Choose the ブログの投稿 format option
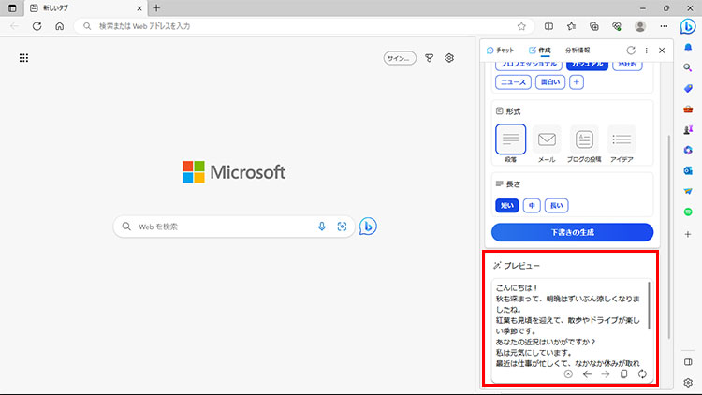Image resolution: width=702 pixels, height=395 pixels. [x=584, y=144]
